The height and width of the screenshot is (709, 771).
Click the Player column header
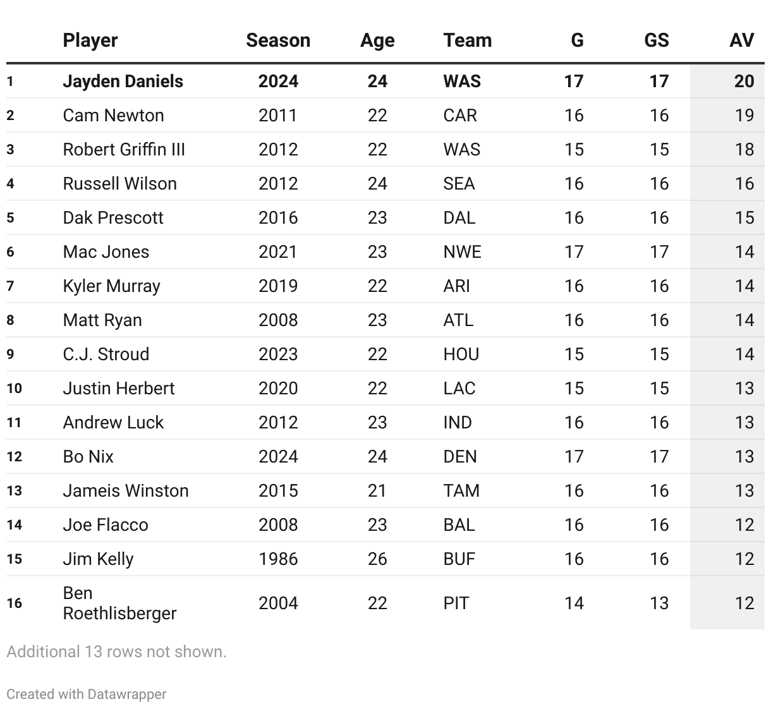click(90, 40)
